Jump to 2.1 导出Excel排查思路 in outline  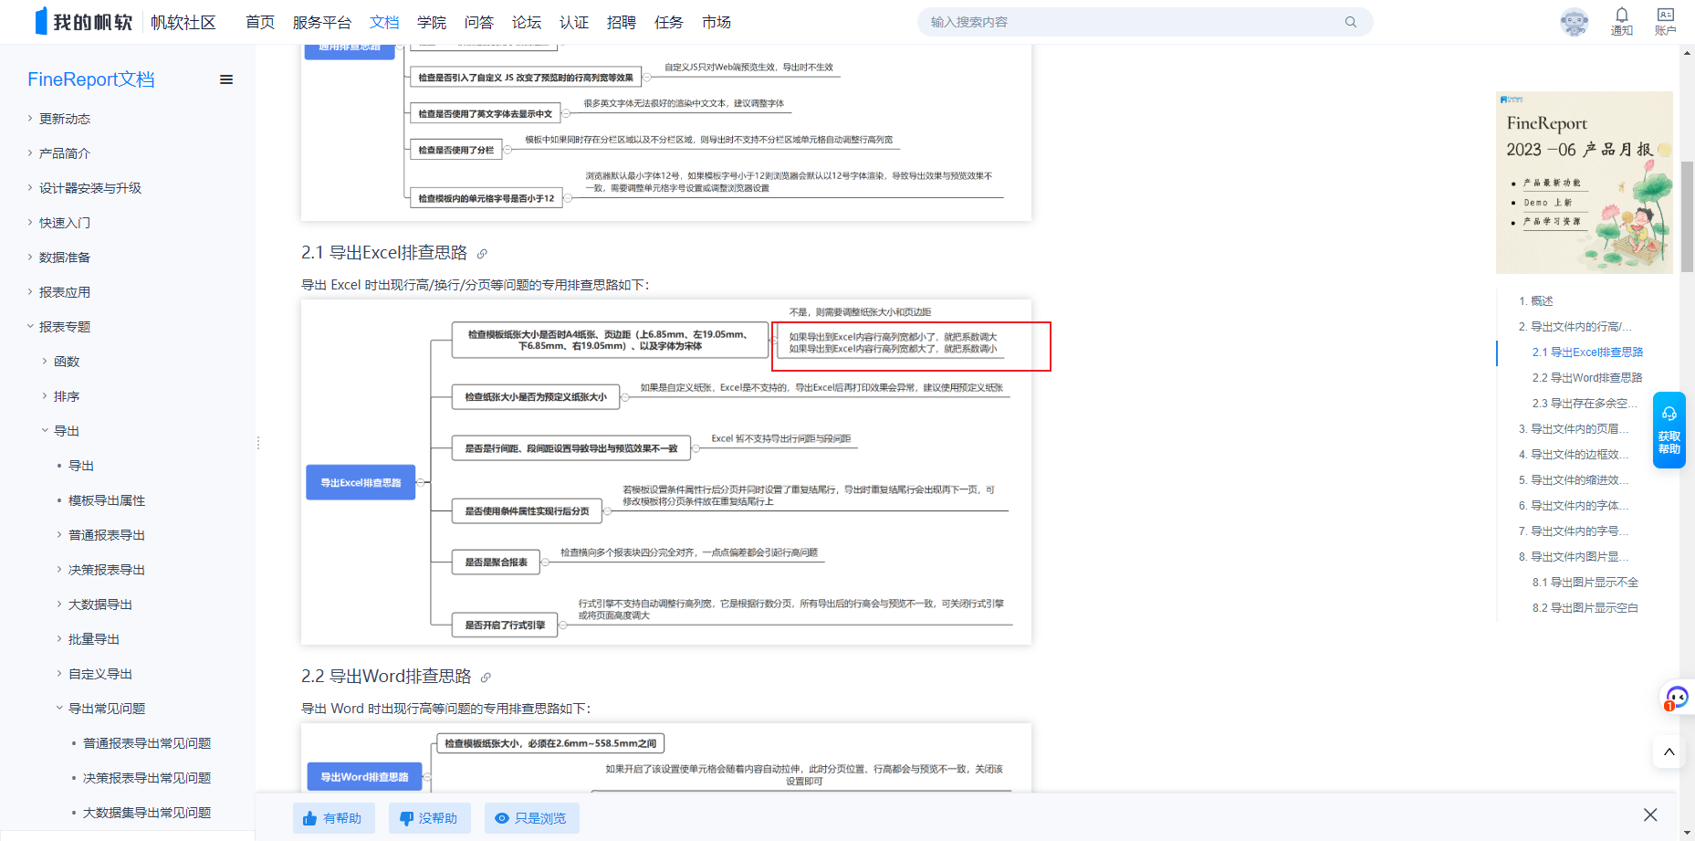(1587, 352)
